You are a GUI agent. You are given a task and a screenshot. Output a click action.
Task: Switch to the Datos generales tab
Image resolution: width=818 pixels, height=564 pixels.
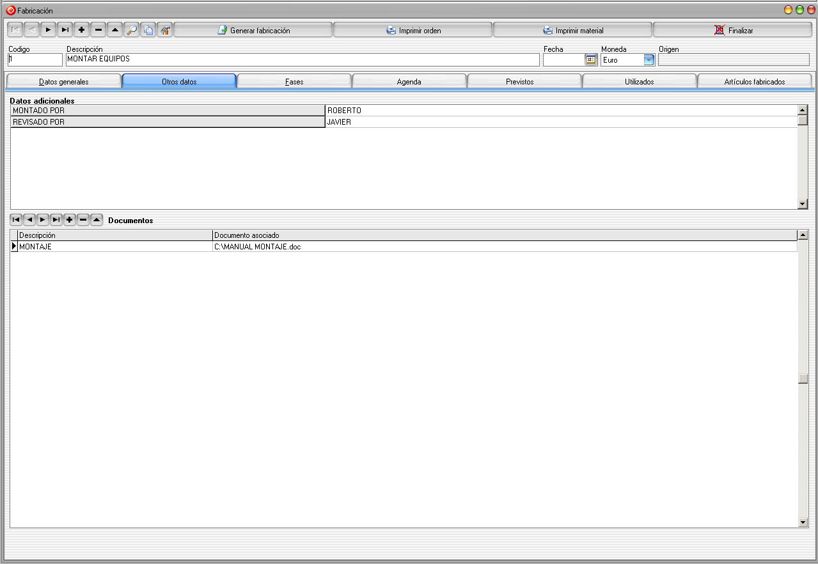(64, 82)
